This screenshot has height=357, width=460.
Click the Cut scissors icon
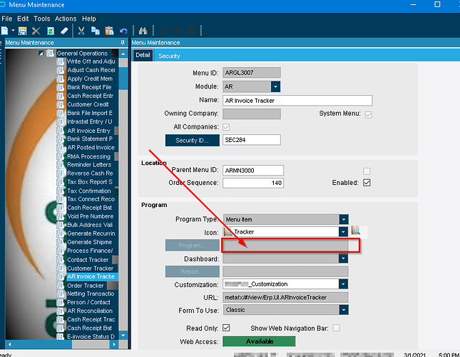coord(81,31)
